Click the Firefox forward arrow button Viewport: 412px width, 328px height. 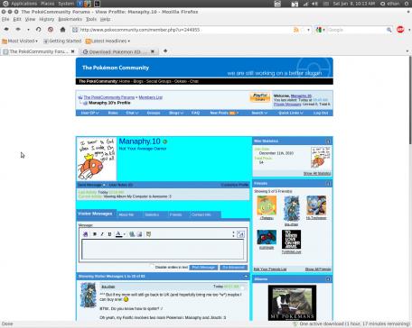coord(18,30)
